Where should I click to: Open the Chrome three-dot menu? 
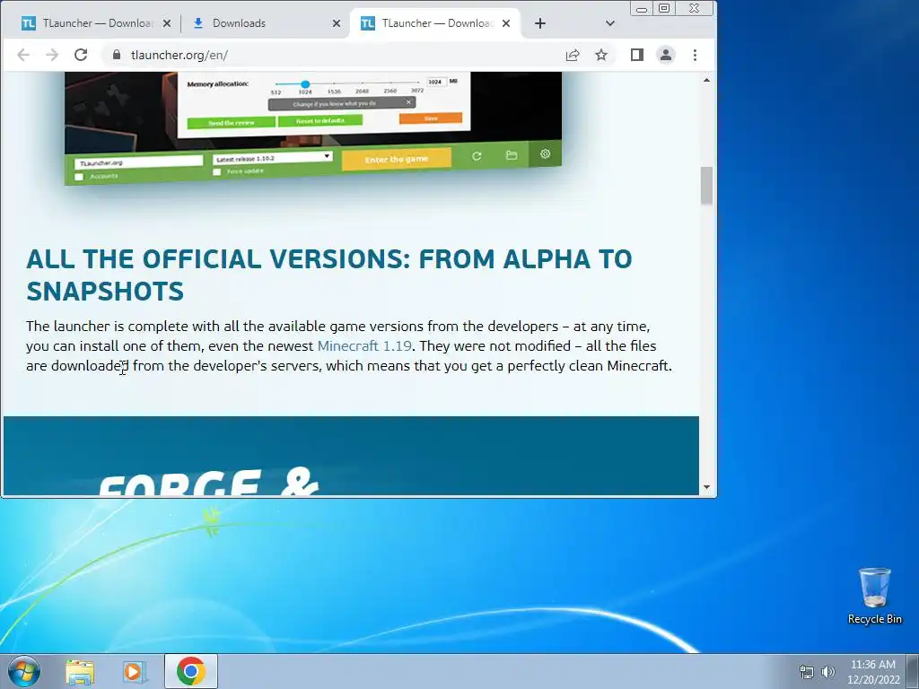[696, 55]
